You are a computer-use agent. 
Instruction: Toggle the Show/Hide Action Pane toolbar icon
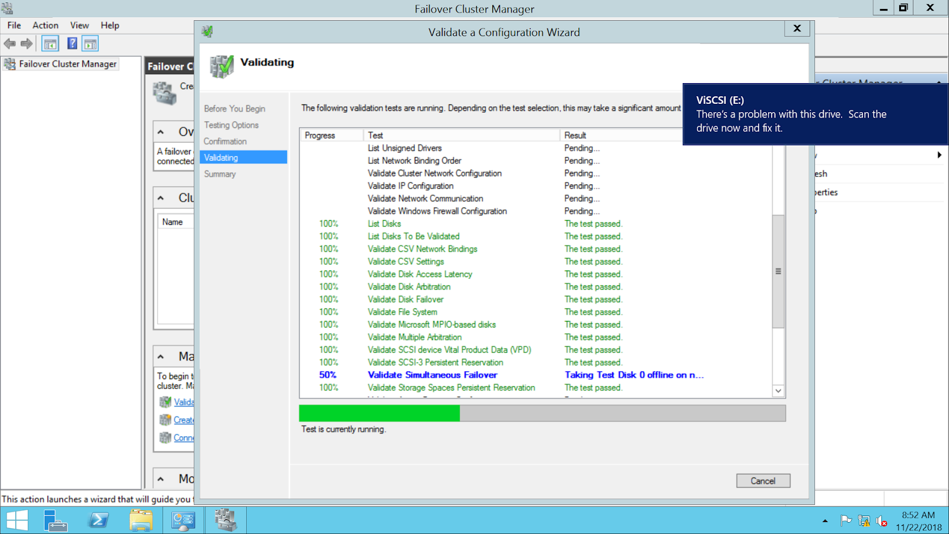coord(91,43)
